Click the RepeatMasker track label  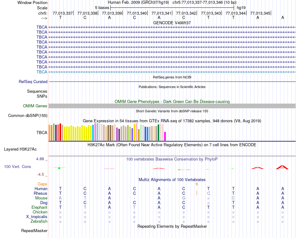coord(34,231)
